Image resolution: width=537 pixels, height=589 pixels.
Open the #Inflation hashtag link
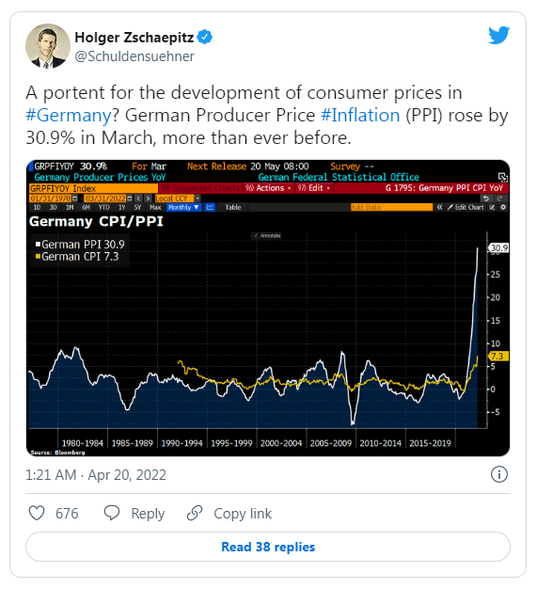point(360,116)
